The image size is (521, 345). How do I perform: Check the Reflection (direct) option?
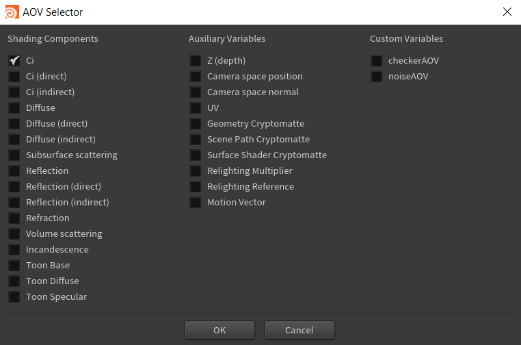pyautogui.click(x=14, y=187)
